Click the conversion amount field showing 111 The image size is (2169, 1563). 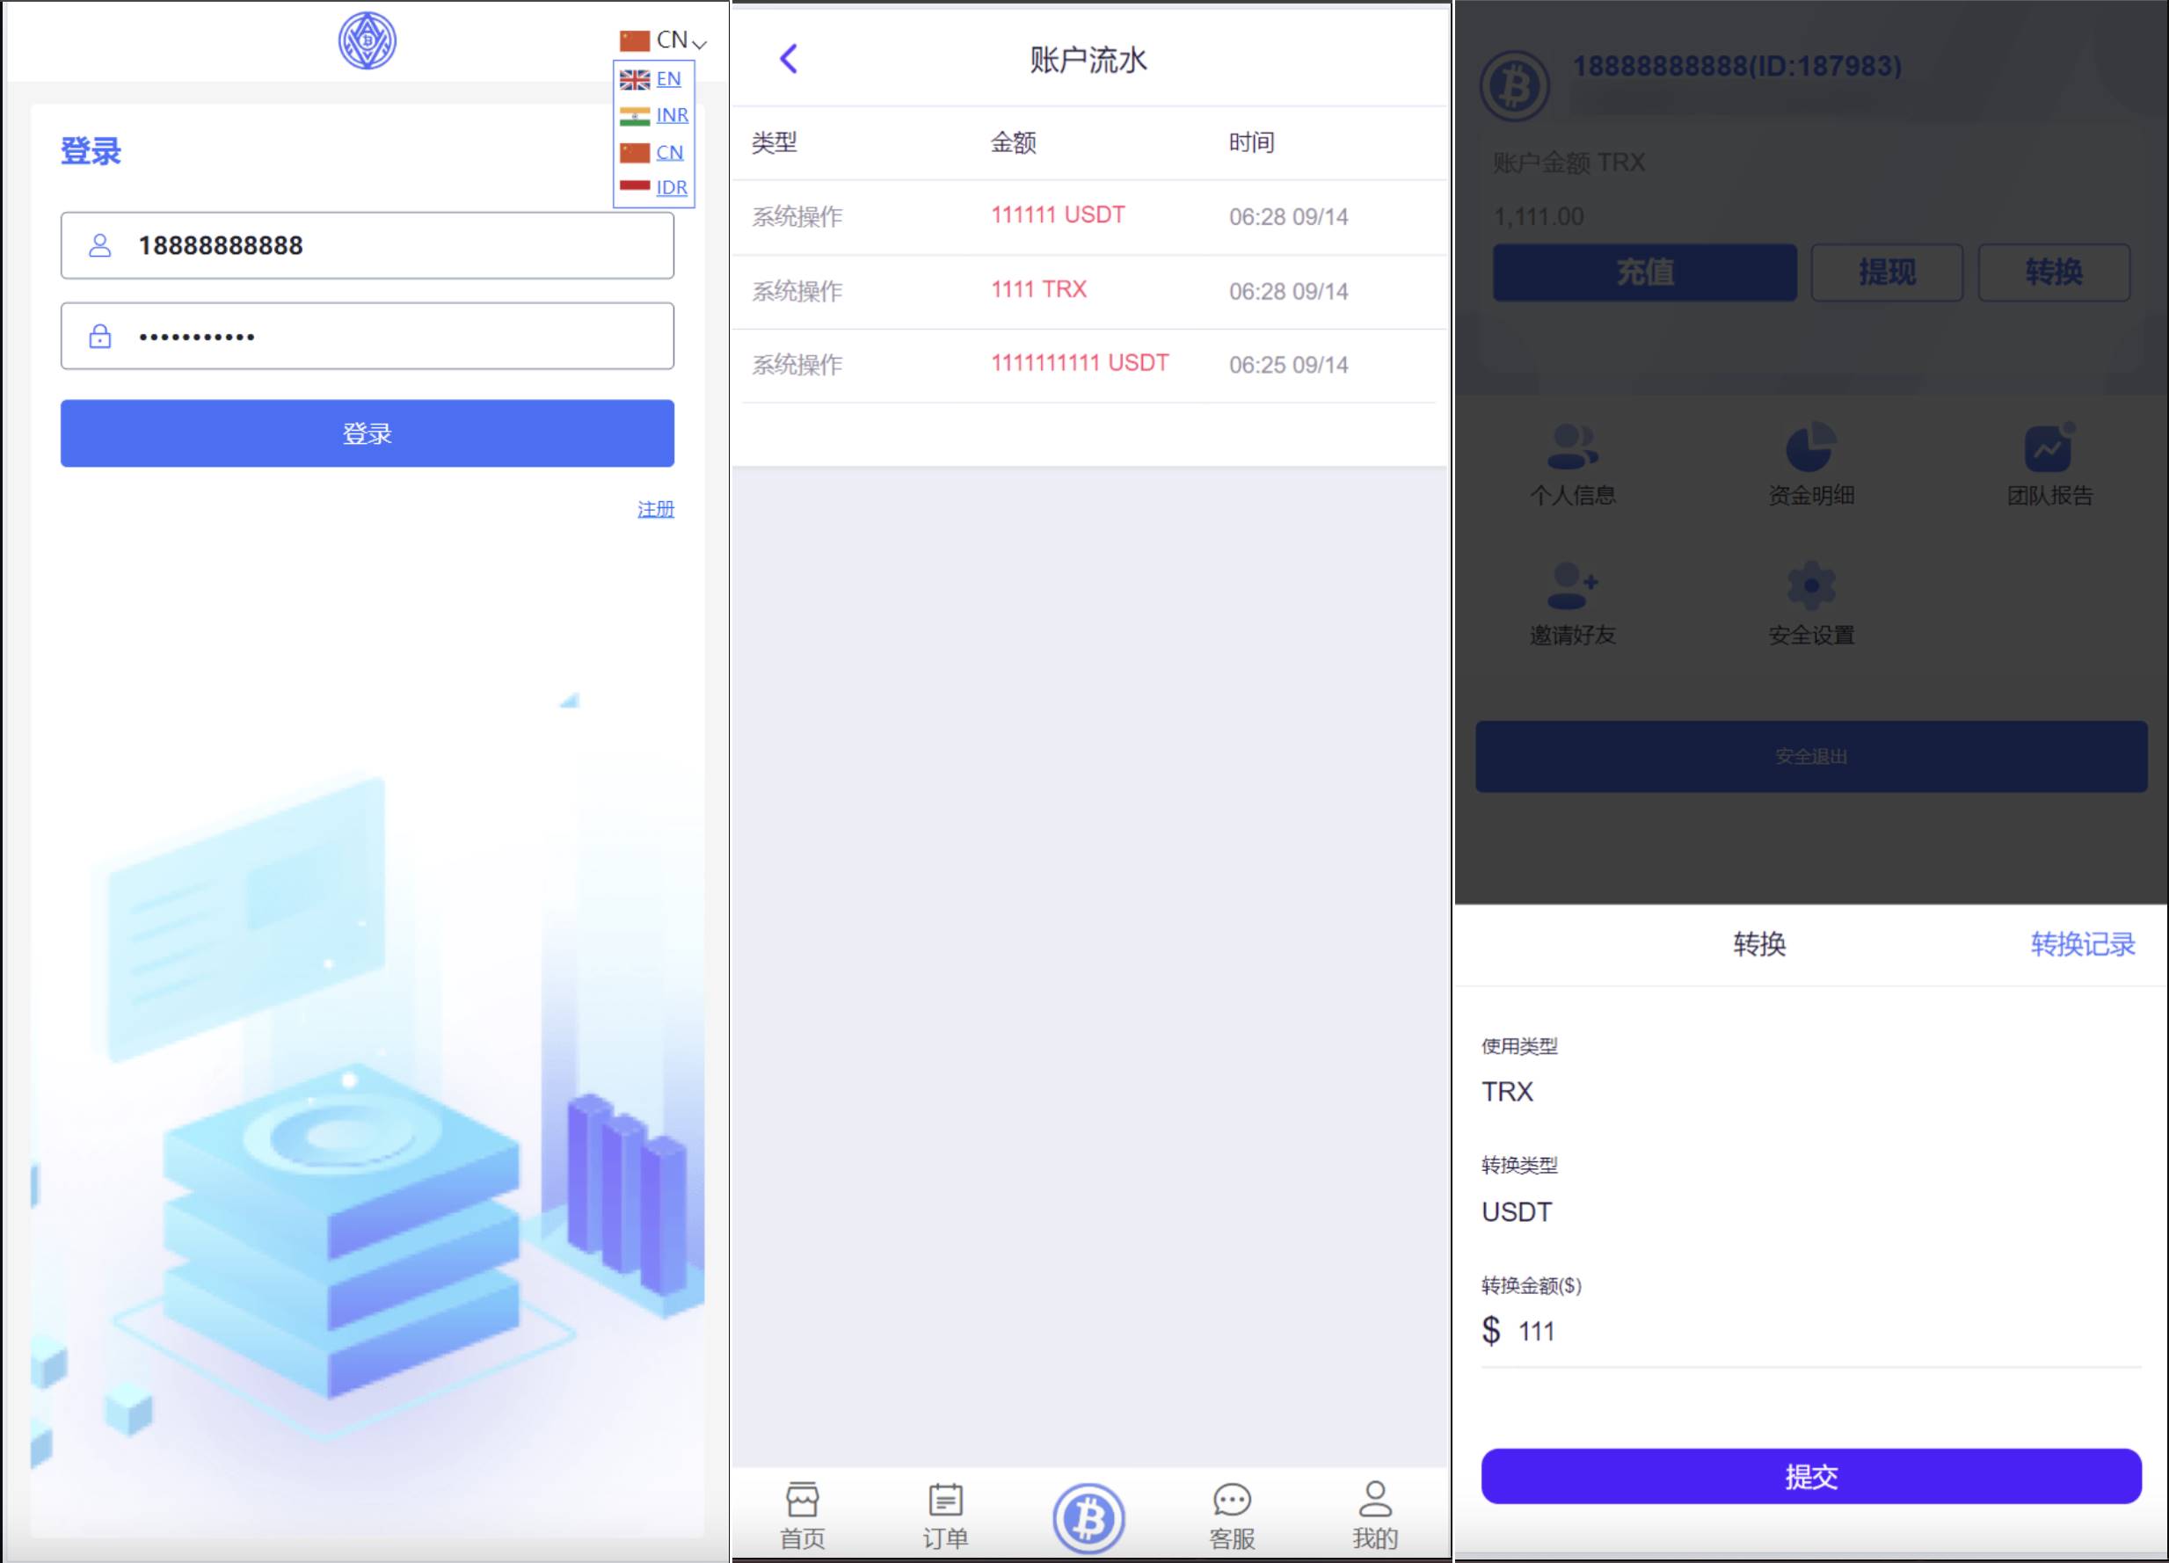coord(1538,1330)
